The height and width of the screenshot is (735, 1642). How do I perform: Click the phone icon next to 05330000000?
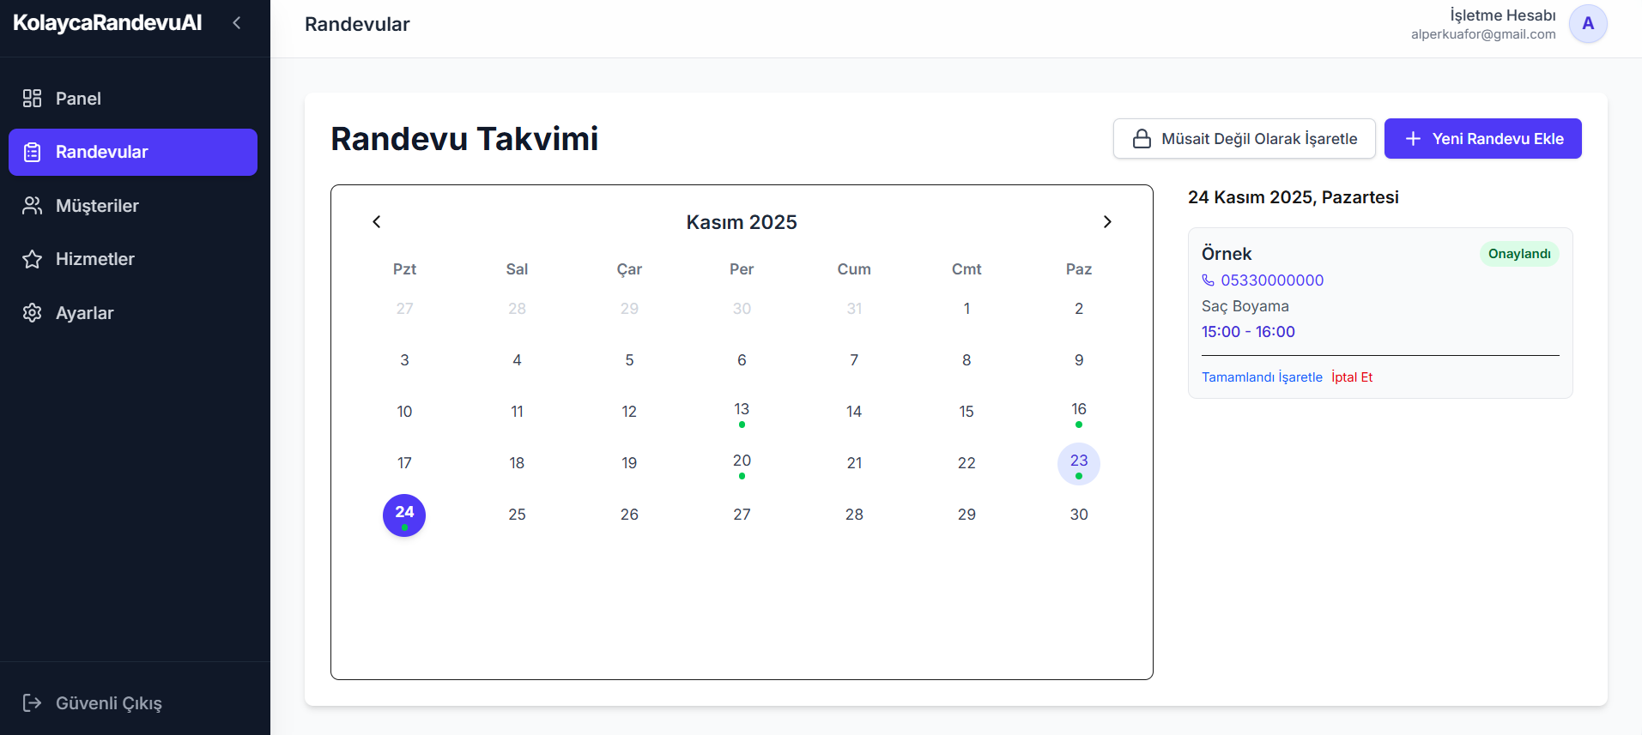pyautogui.click(x=1208, y=280)
